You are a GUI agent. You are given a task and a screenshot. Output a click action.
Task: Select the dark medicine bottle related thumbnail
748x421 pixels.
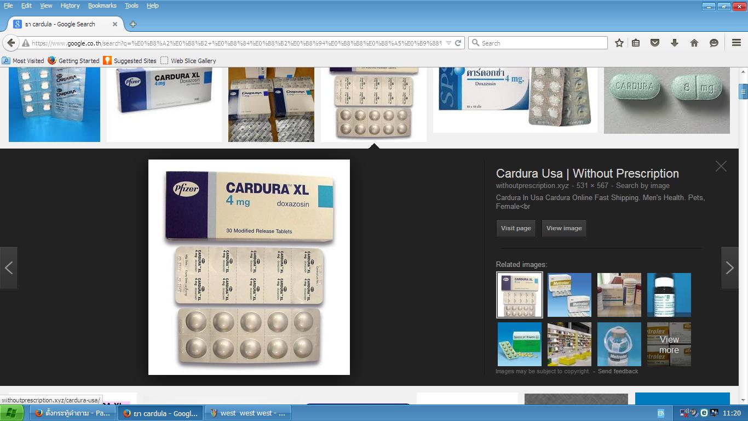[669, 295]
